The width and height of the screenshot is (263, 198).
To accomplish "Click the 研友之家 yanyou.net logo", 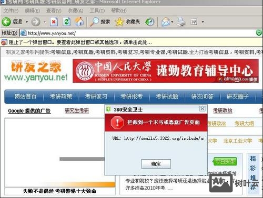I will [x=36, y=71].
